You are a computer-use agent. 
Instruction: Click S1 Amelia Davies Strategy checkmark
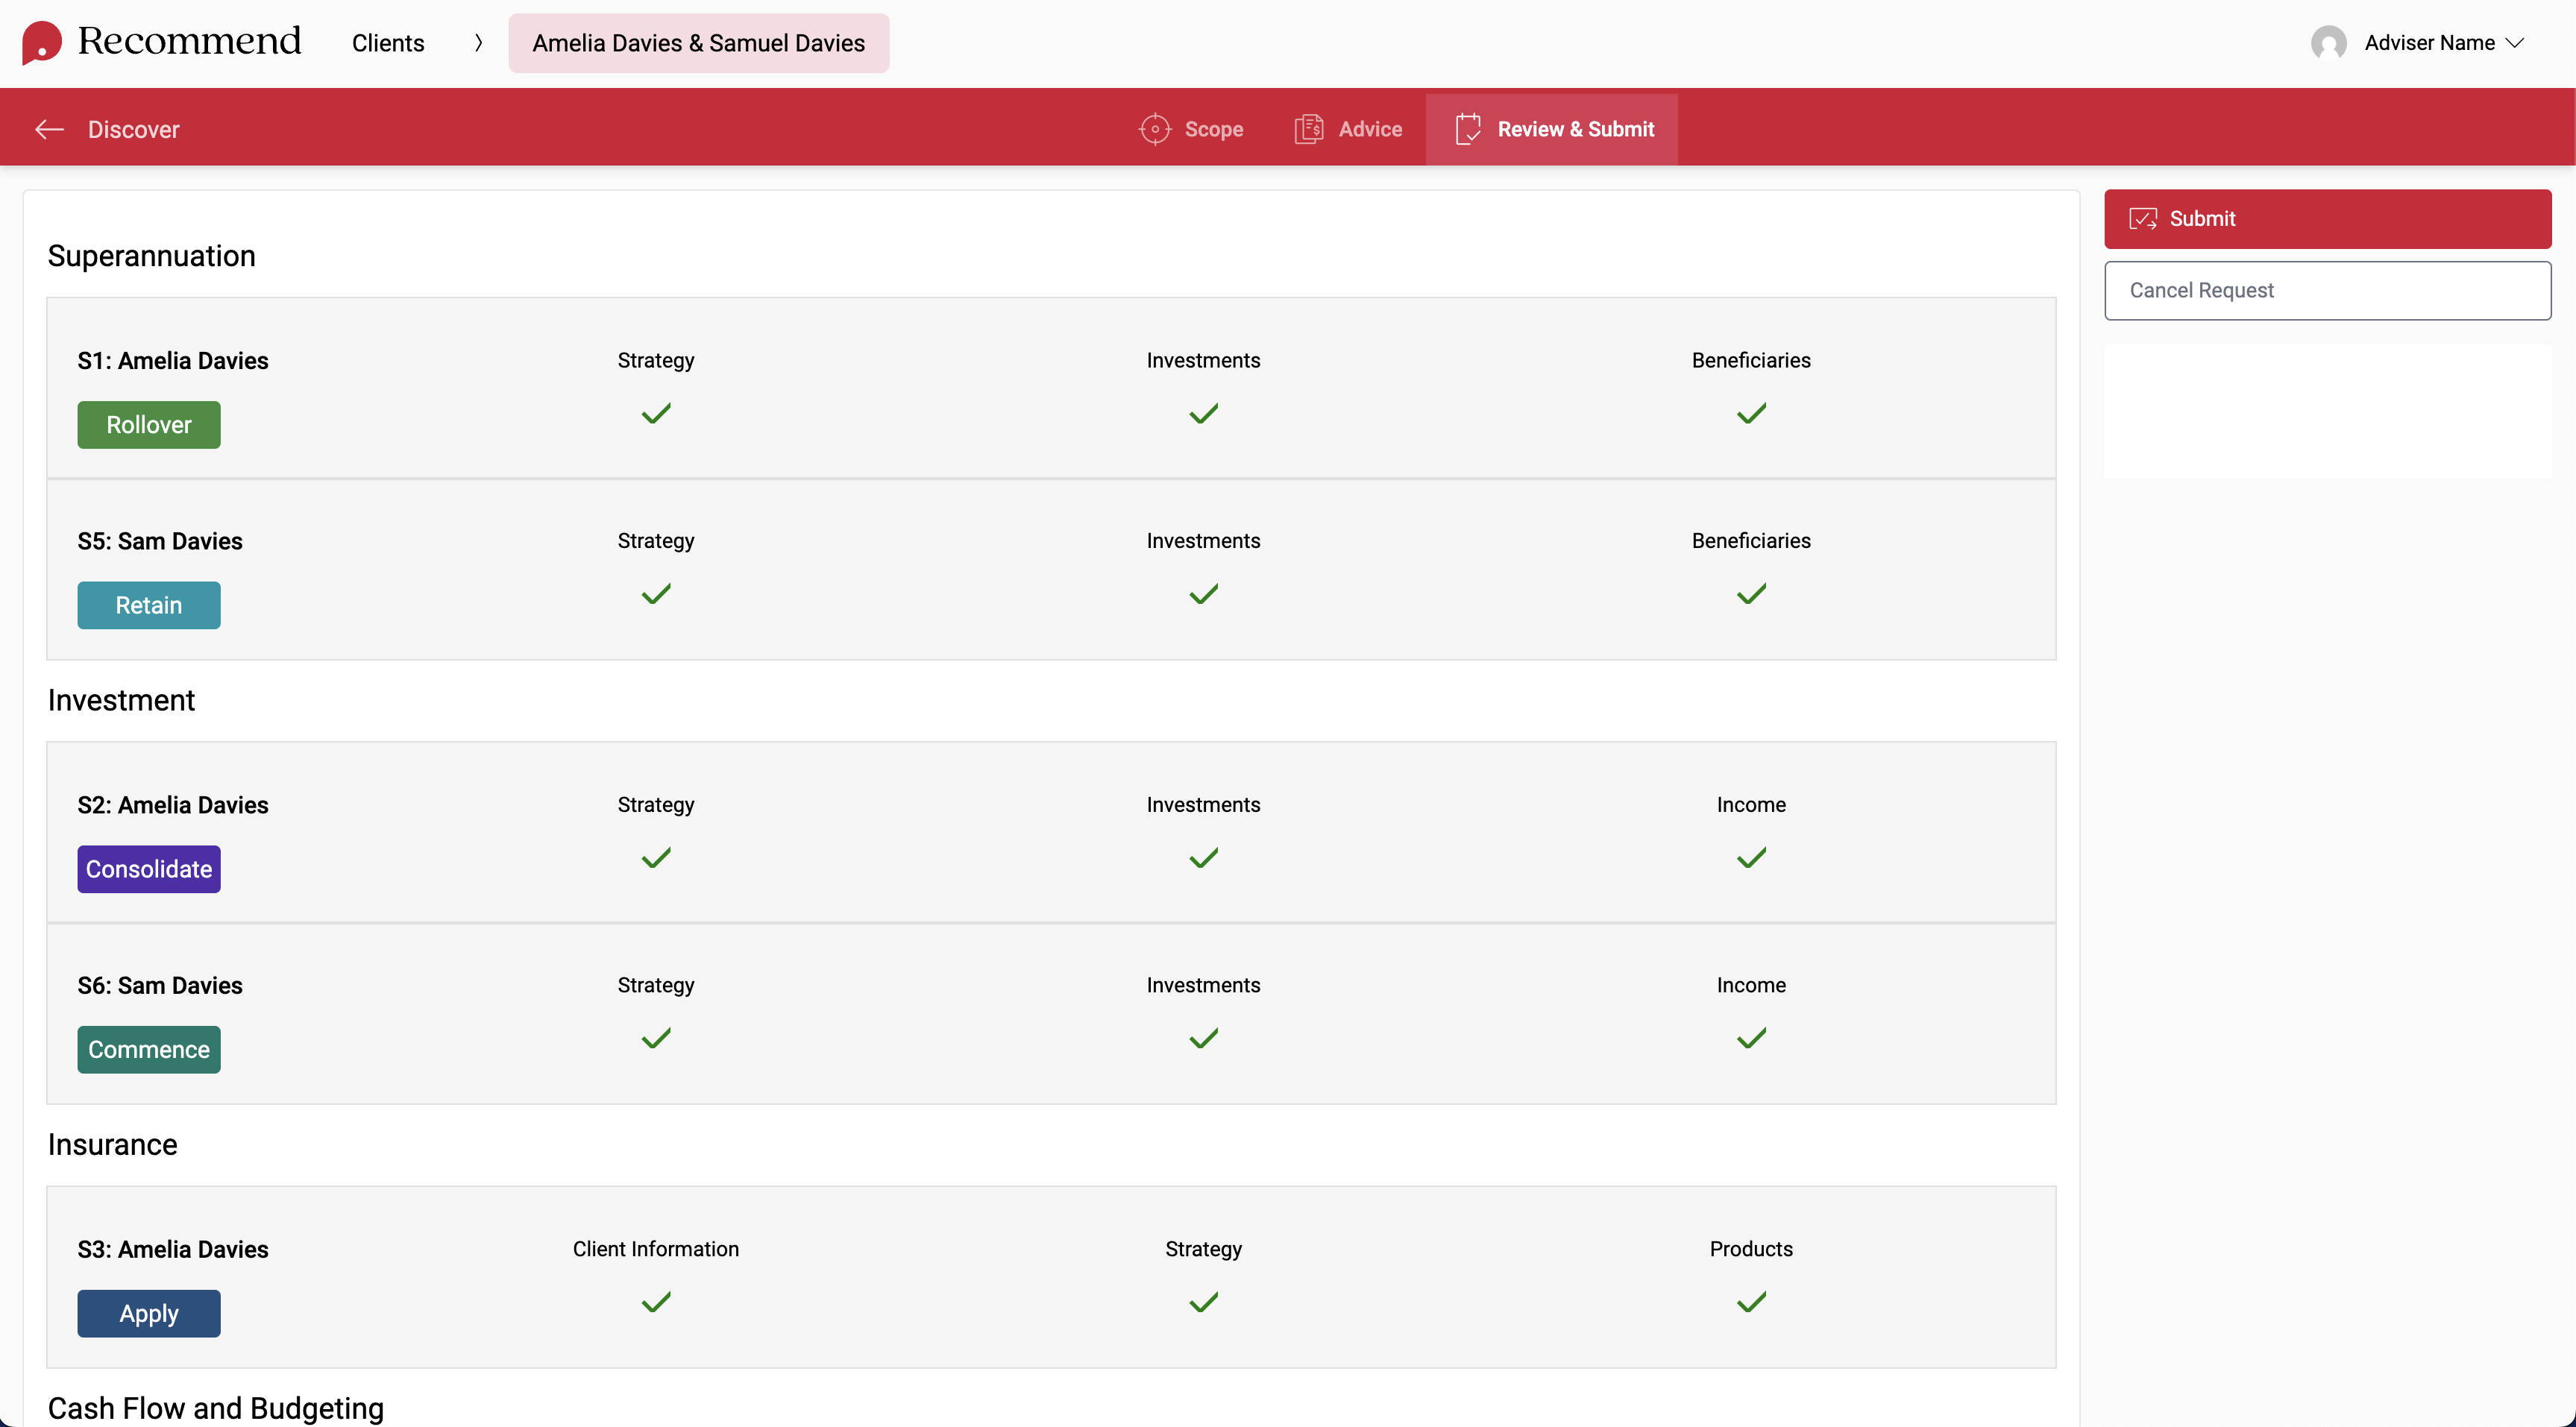[656, 413]
